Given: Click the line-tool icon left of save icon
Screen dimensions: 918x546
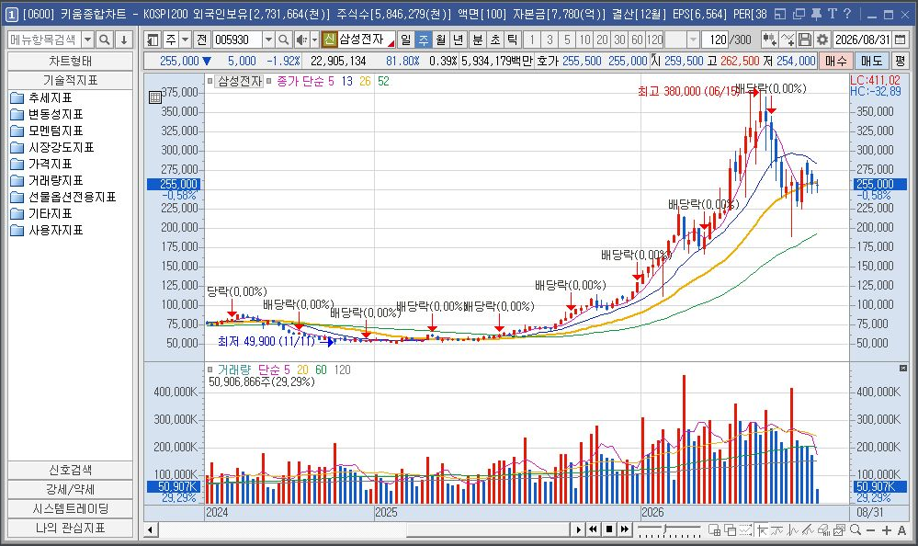Looking at the screenshot, I should pyautogui.click(x=788, y=40).
